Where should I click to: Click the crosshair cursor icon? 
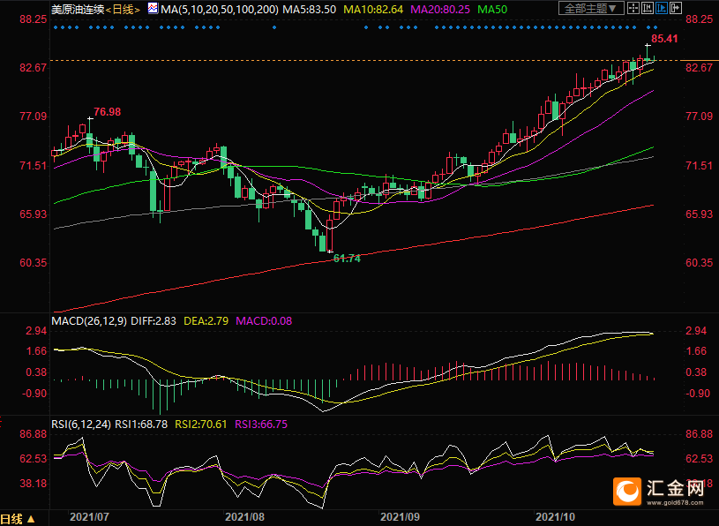pos(633,8)
